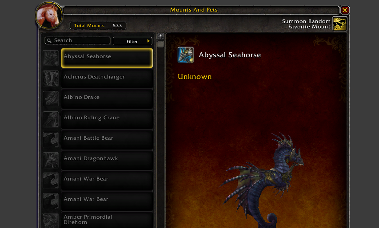The image size is (379, 228).
Task: Choose Amani Dragonhawk from mount list
Action: pyautogui.click(x=107, y=160)
